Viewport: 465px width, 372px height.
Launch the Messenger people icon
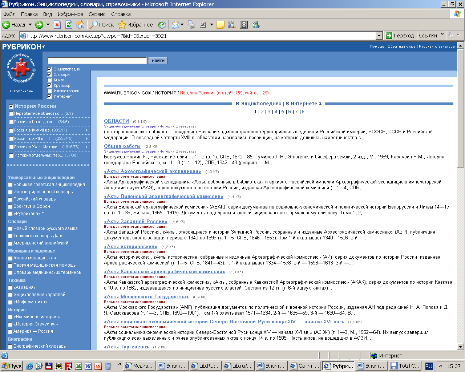(256, 25)
